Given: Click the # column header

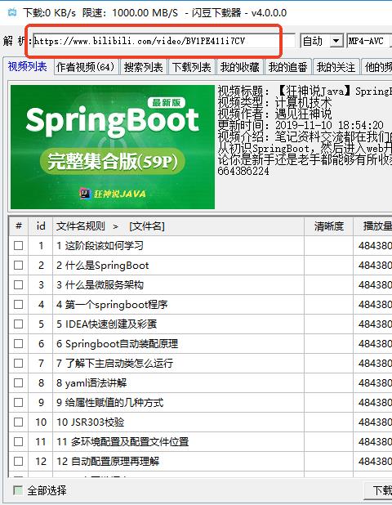Looking at the screenshot, I should click(x=19, y=226).
